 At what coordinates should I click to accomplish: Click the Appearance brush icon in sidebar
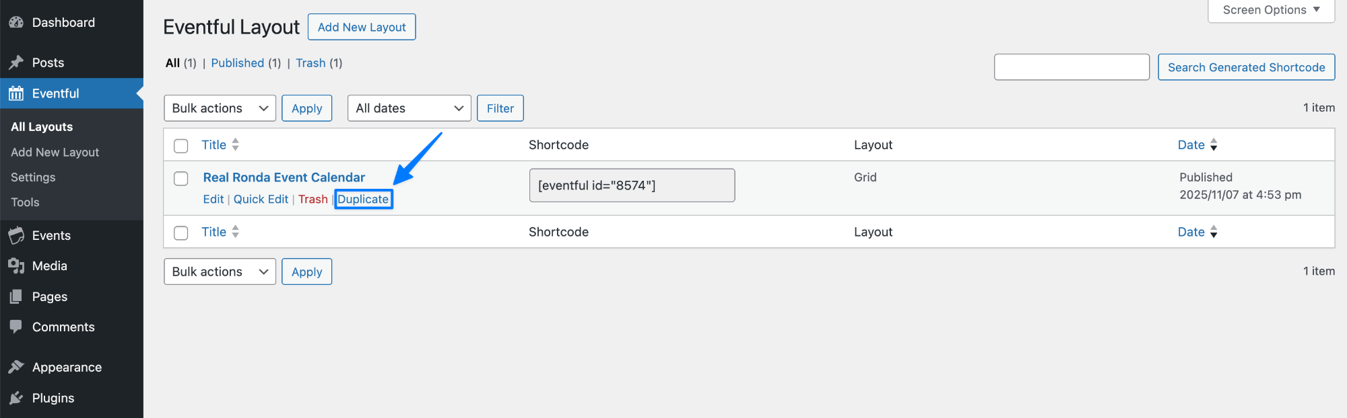16,367
